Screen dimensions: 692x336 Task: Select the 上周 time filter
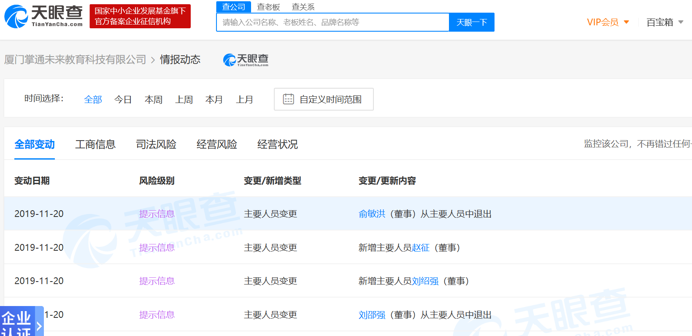184,100
